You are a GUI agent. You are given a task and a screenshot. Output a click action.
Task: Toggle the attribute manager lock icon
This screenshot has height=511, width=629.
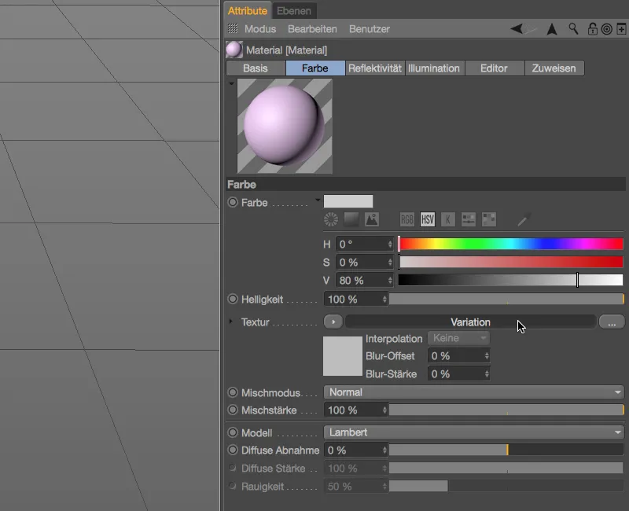(592, 29)
